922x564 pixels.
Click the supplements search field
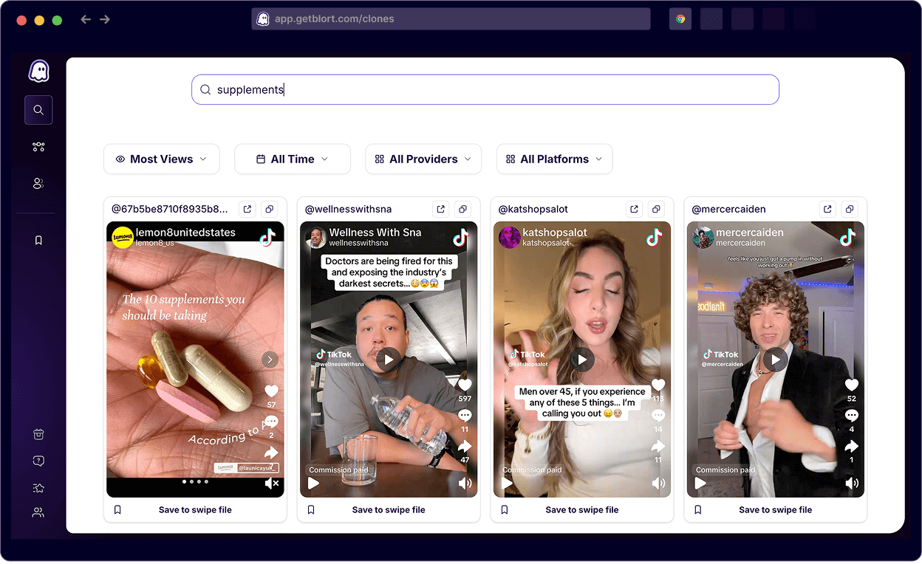(485, 89)
